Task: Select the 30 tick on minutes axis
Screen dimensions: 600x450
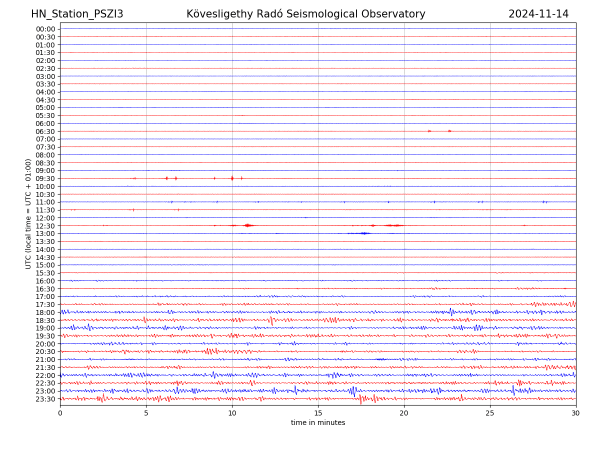Action: pos(575,413)
